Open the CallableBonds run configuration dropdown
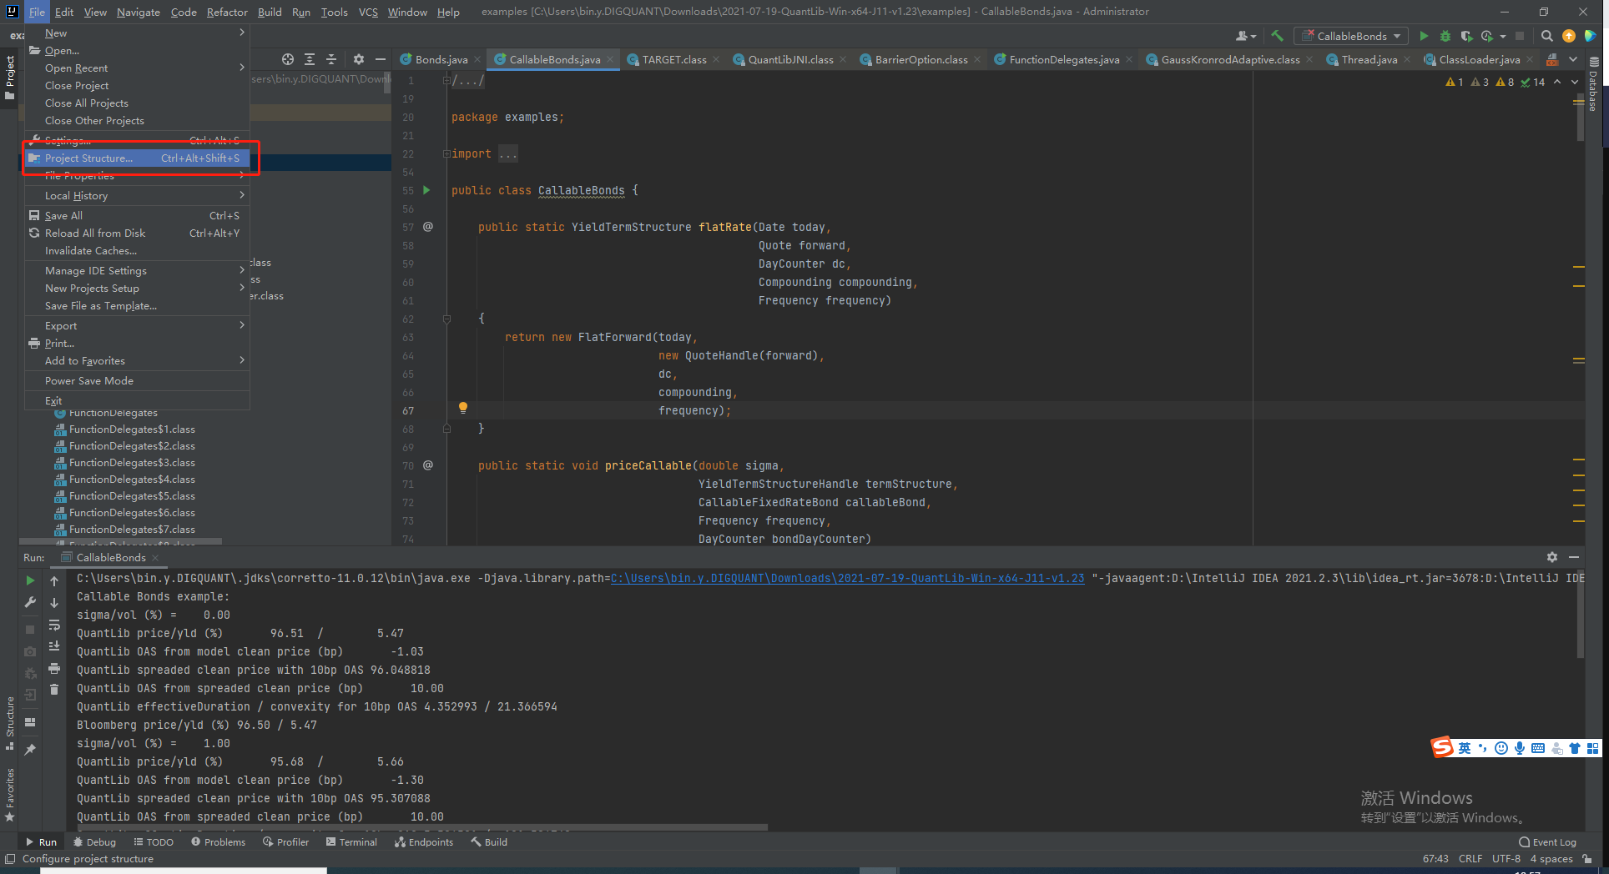The height and width of the screenshot is (874, 1609). [1350, 36]
